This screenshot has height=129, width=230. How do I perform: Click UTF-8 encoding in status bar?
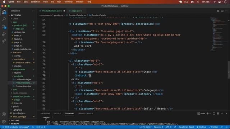click(x=169, y=127)
